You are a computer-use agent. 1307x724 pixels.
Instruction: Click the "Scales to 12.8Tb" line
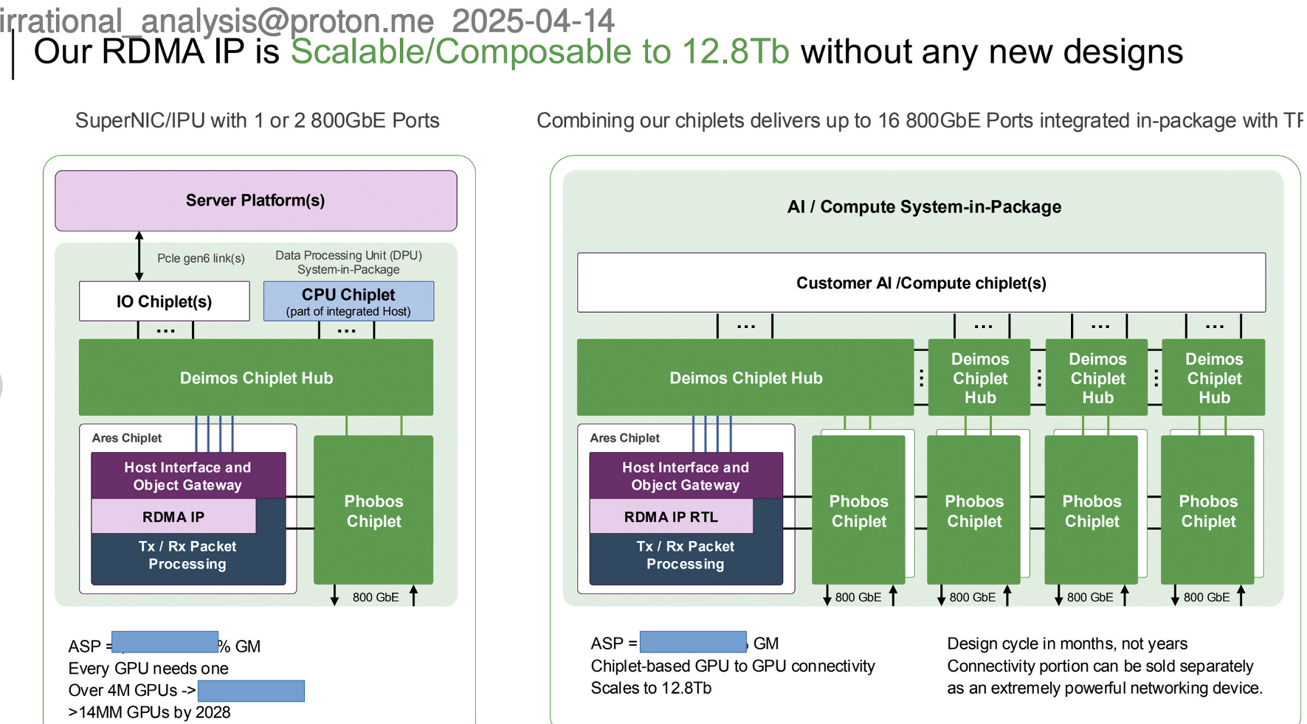[651, 688]
